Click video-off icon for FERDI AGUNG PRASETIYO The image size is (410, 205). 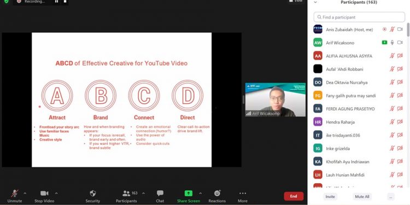[x=400, y=109]
